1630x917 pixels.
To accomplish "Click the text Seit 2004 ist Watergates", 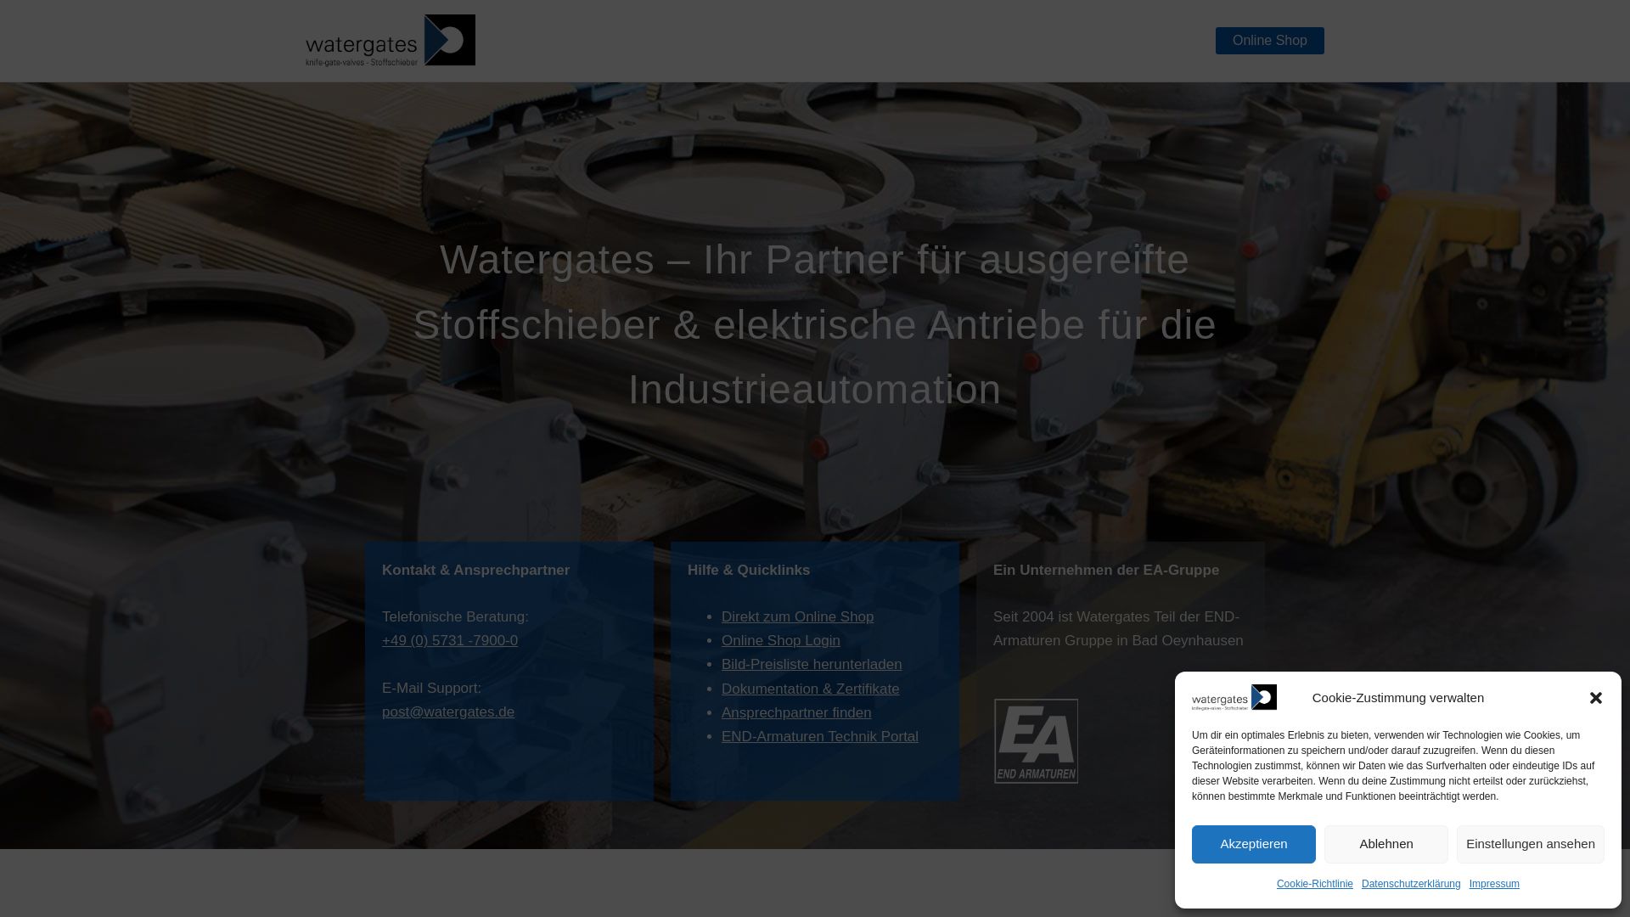I will pyautogui.click(x=1118, y=629).
